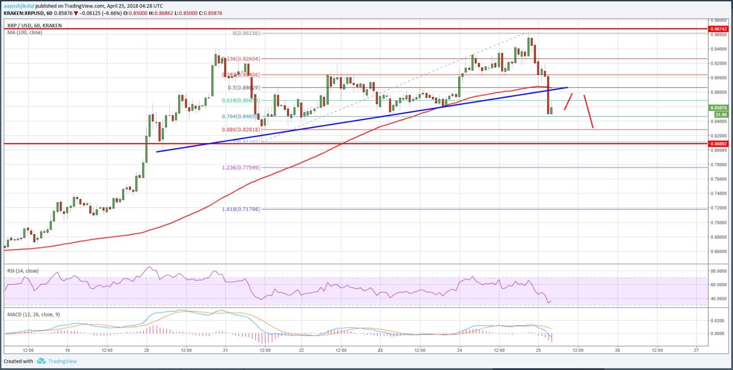Select the 1.618(0.71798) Fibonacci level label
Screen dimensions: 733x370
click(241, 209)
